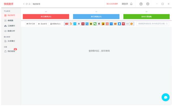Filter by the Baidu paw platform icon

pos(79,24)
